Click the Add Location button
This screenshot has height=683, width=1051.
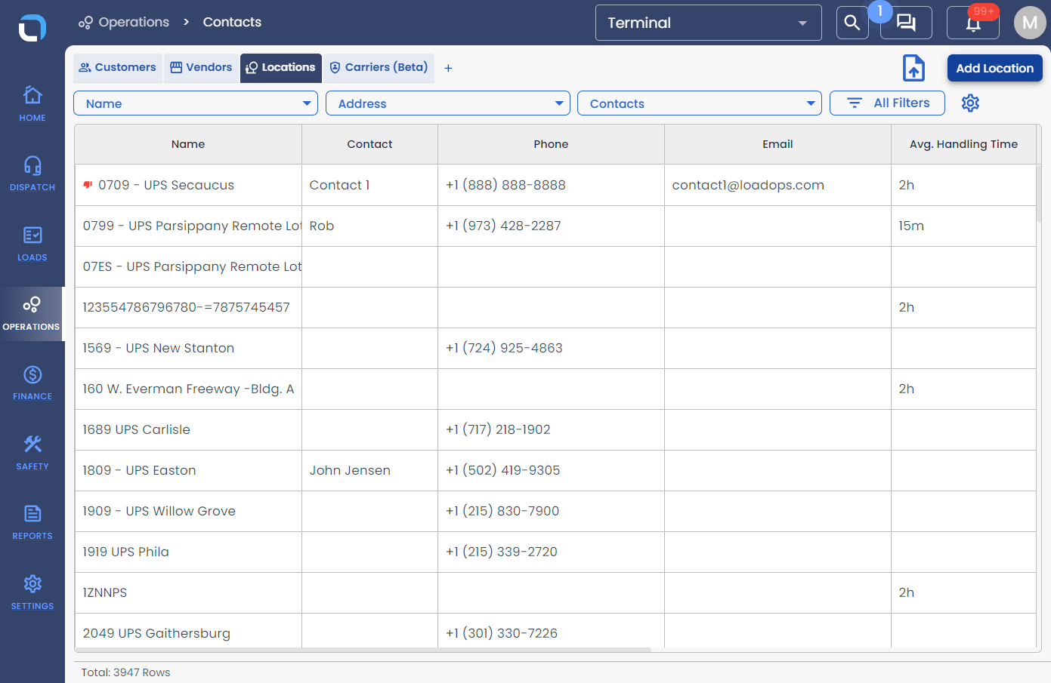tap(995, 68)
